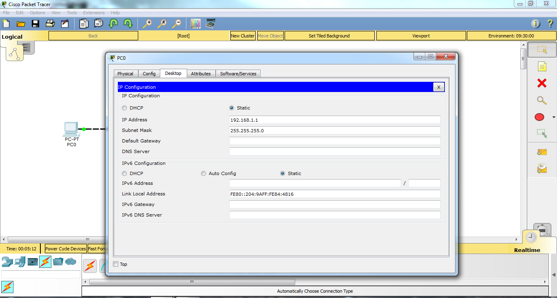Switch to the Physical tab

click(x=125, y=74)
